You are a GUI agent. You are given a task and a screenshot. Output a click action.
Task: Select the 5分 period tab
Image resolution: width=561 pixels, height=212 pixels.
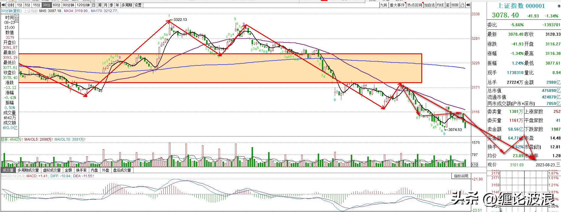click(27, 5)
